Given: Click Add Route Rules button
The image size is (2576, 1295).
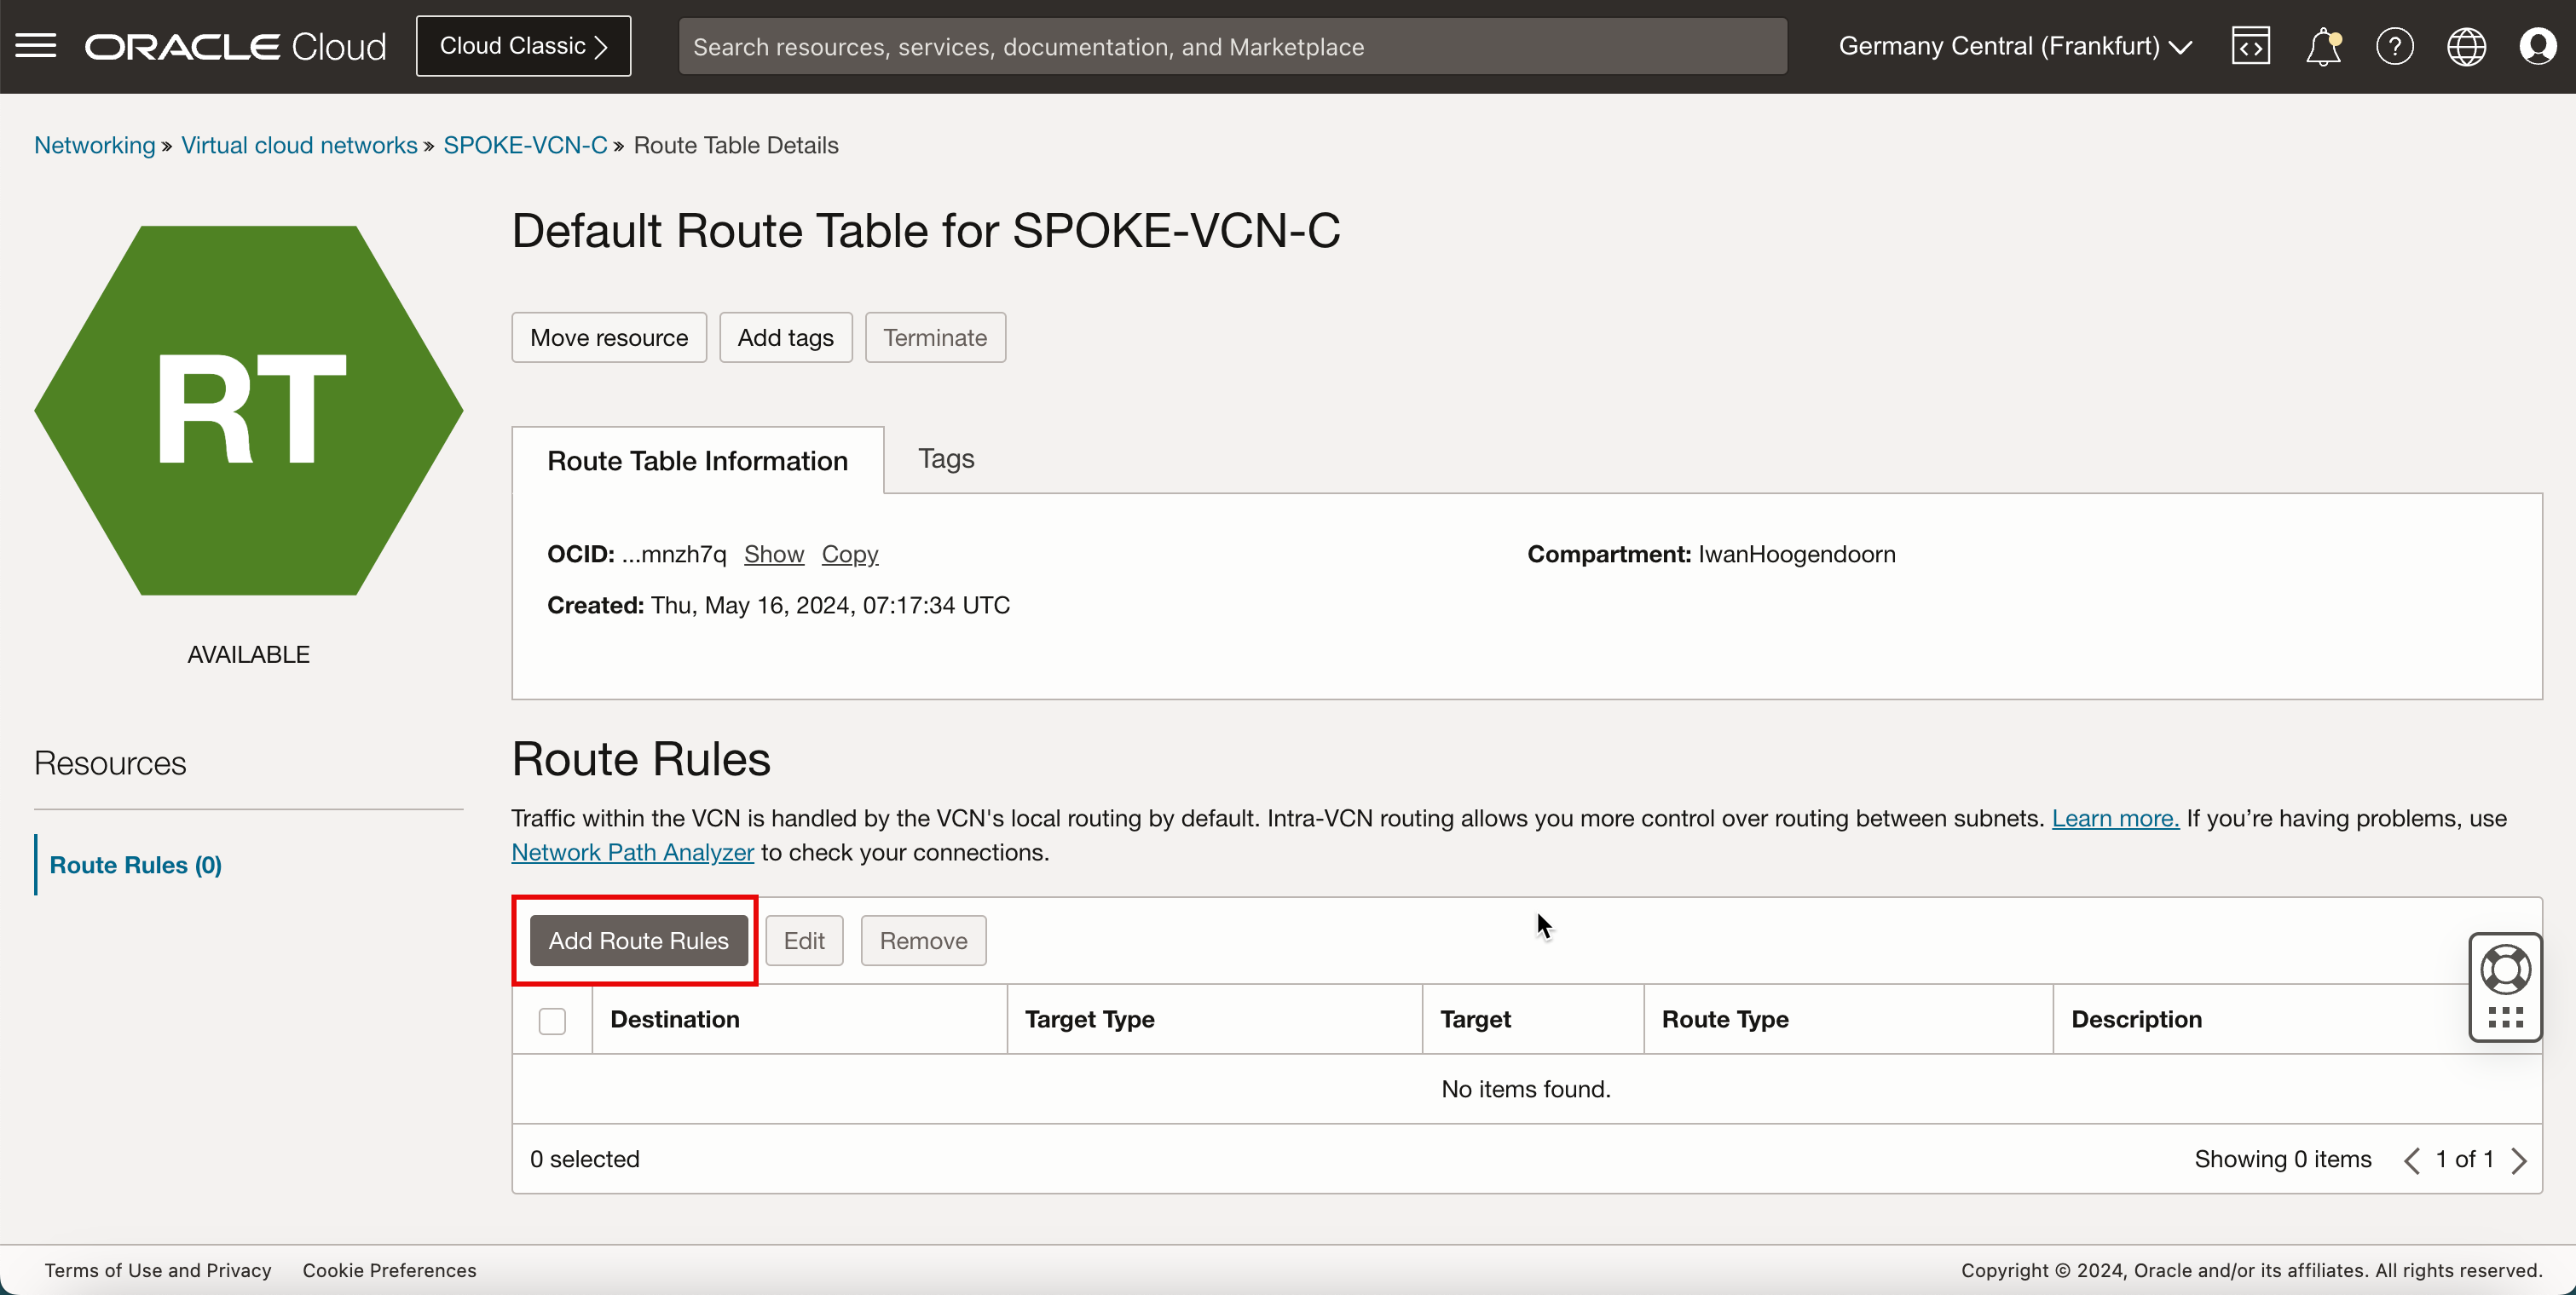Looking at the screenshot, I should click(638, 940).
